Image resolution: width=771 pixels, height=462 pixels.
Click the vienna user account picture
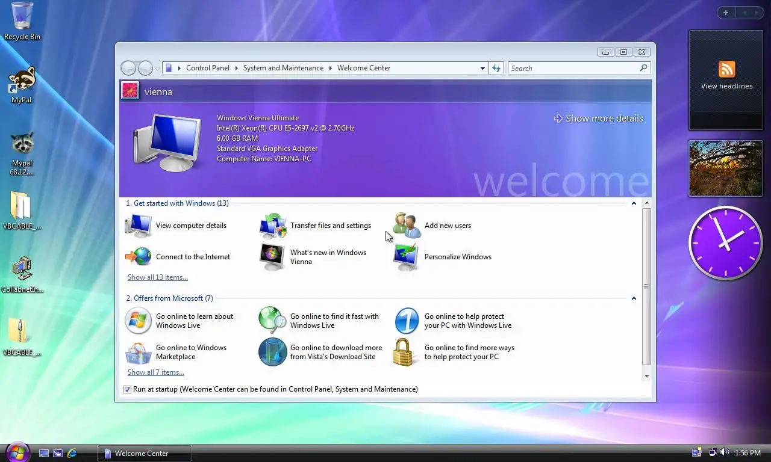tap(130, 91)
